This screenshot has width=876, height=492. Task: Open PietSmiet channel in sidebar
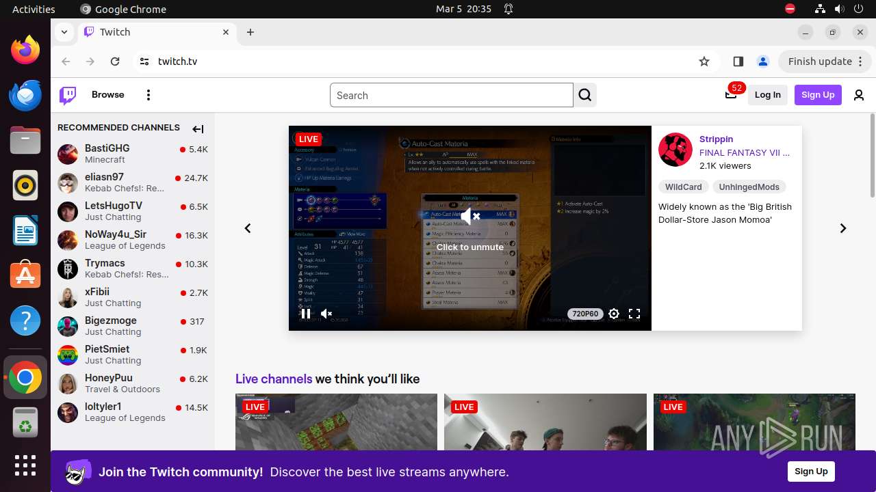(x=133, y=355)
